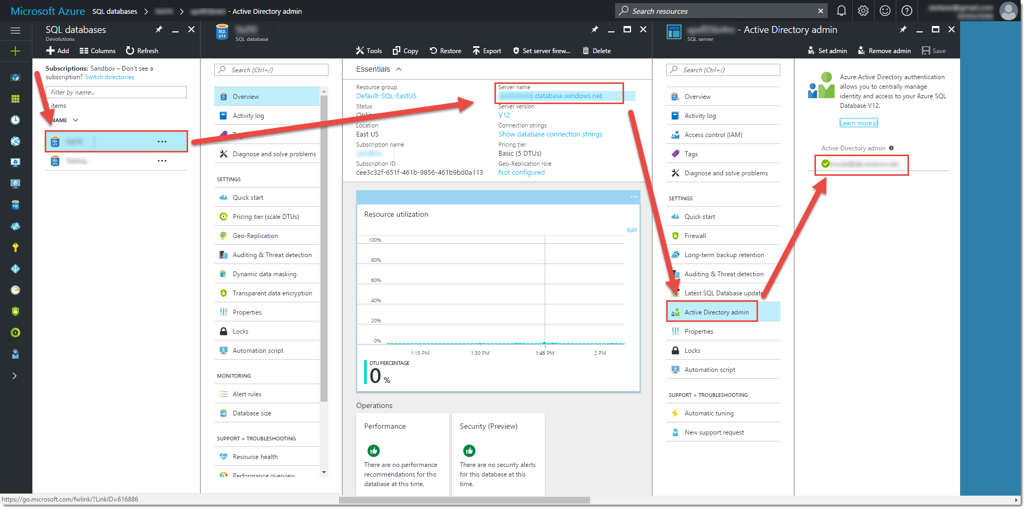Click the Learn more link
The width and height of the screenshot is (1026, 510).
859,123
